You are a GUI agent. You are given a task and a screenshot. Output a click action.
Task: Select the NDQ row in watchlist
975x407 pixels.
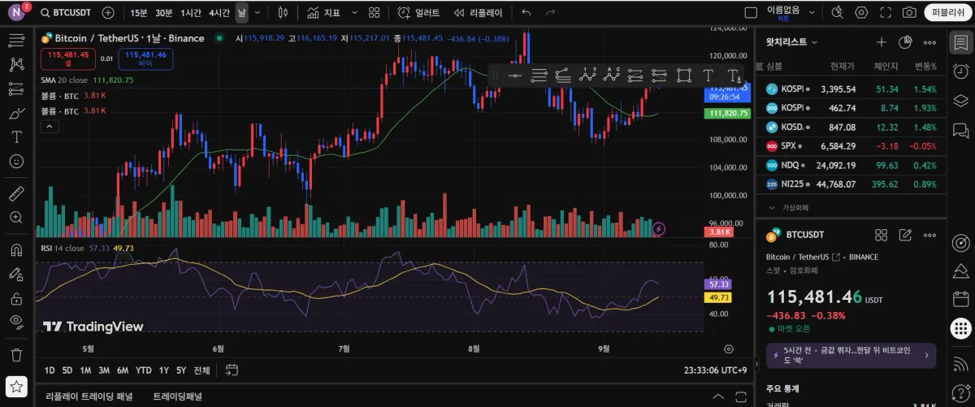click(851, 165)
